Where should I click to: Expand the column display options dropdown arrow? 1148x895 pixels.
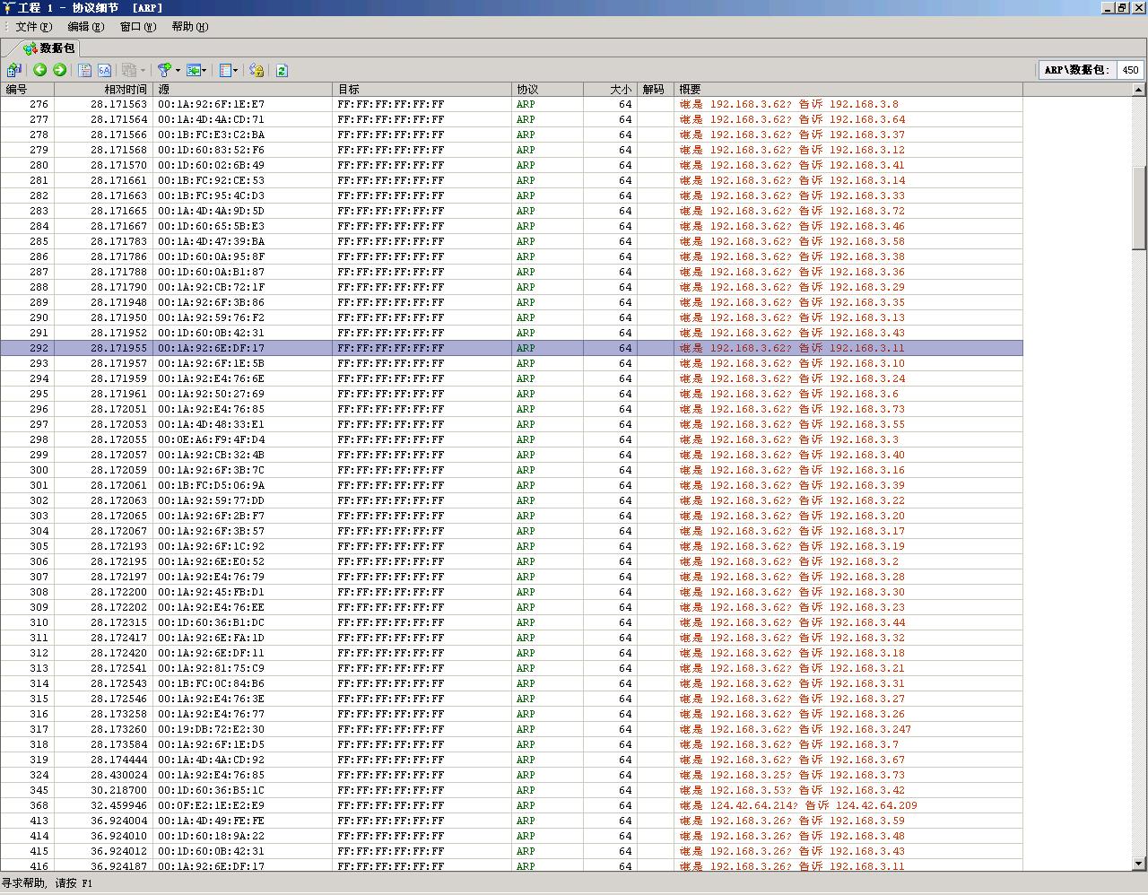click(235, 70)
